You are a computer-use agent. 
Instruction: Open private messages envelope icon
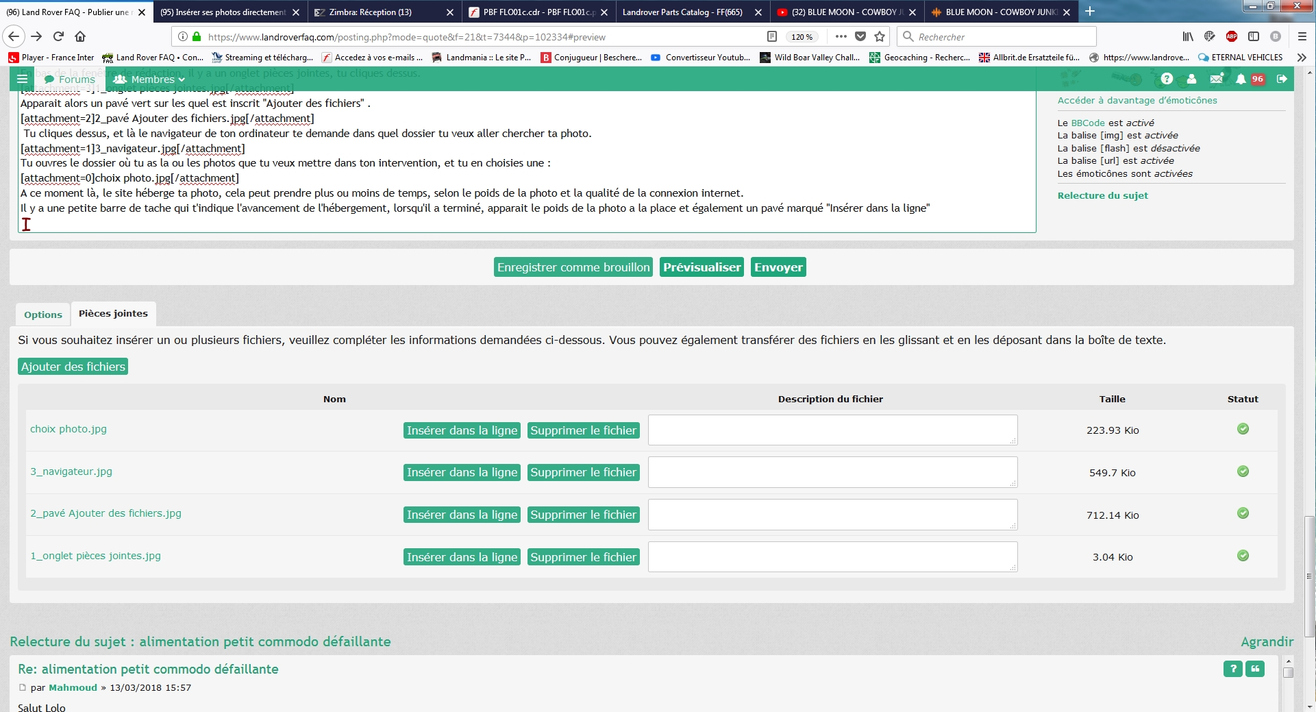1216,79
